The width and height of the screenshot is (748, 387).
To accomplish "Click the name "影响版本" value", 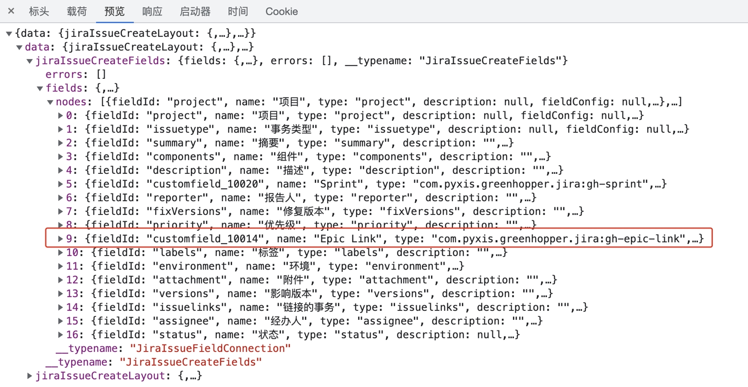I will 291,294.
